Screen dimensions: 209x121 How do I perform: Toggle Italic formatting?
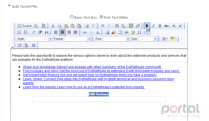coord(154,26)
